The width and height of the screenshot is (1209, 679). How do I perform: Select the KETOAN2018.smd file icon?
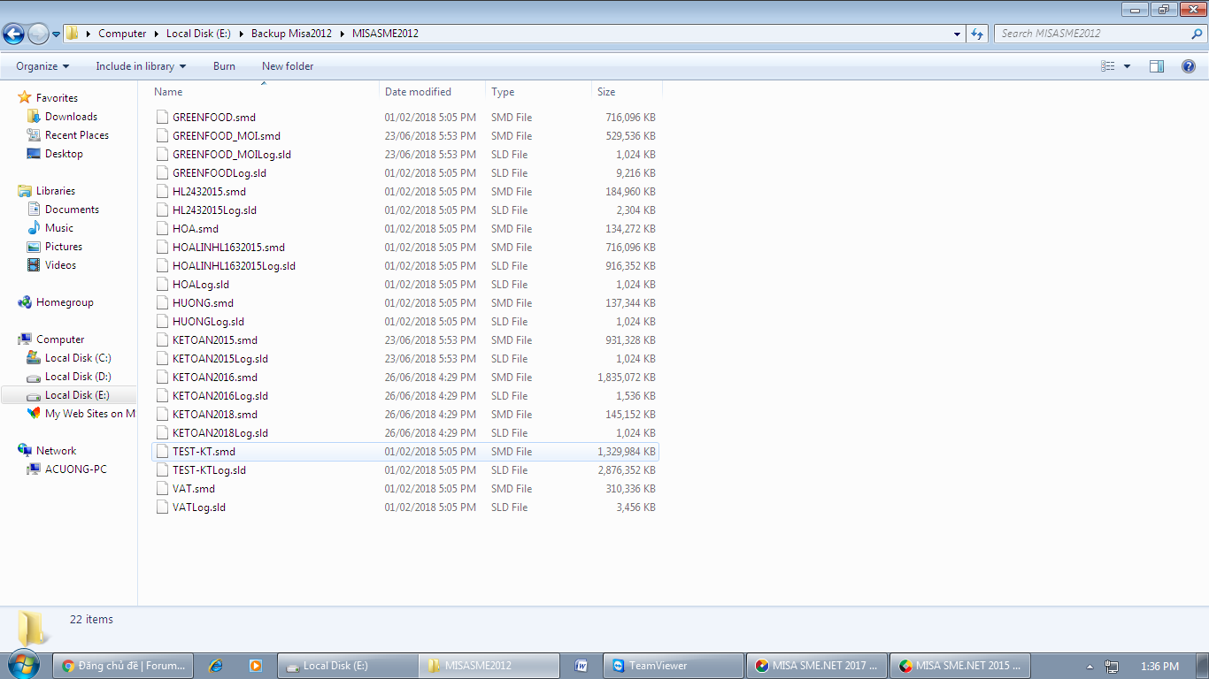[x=162, y=414]
